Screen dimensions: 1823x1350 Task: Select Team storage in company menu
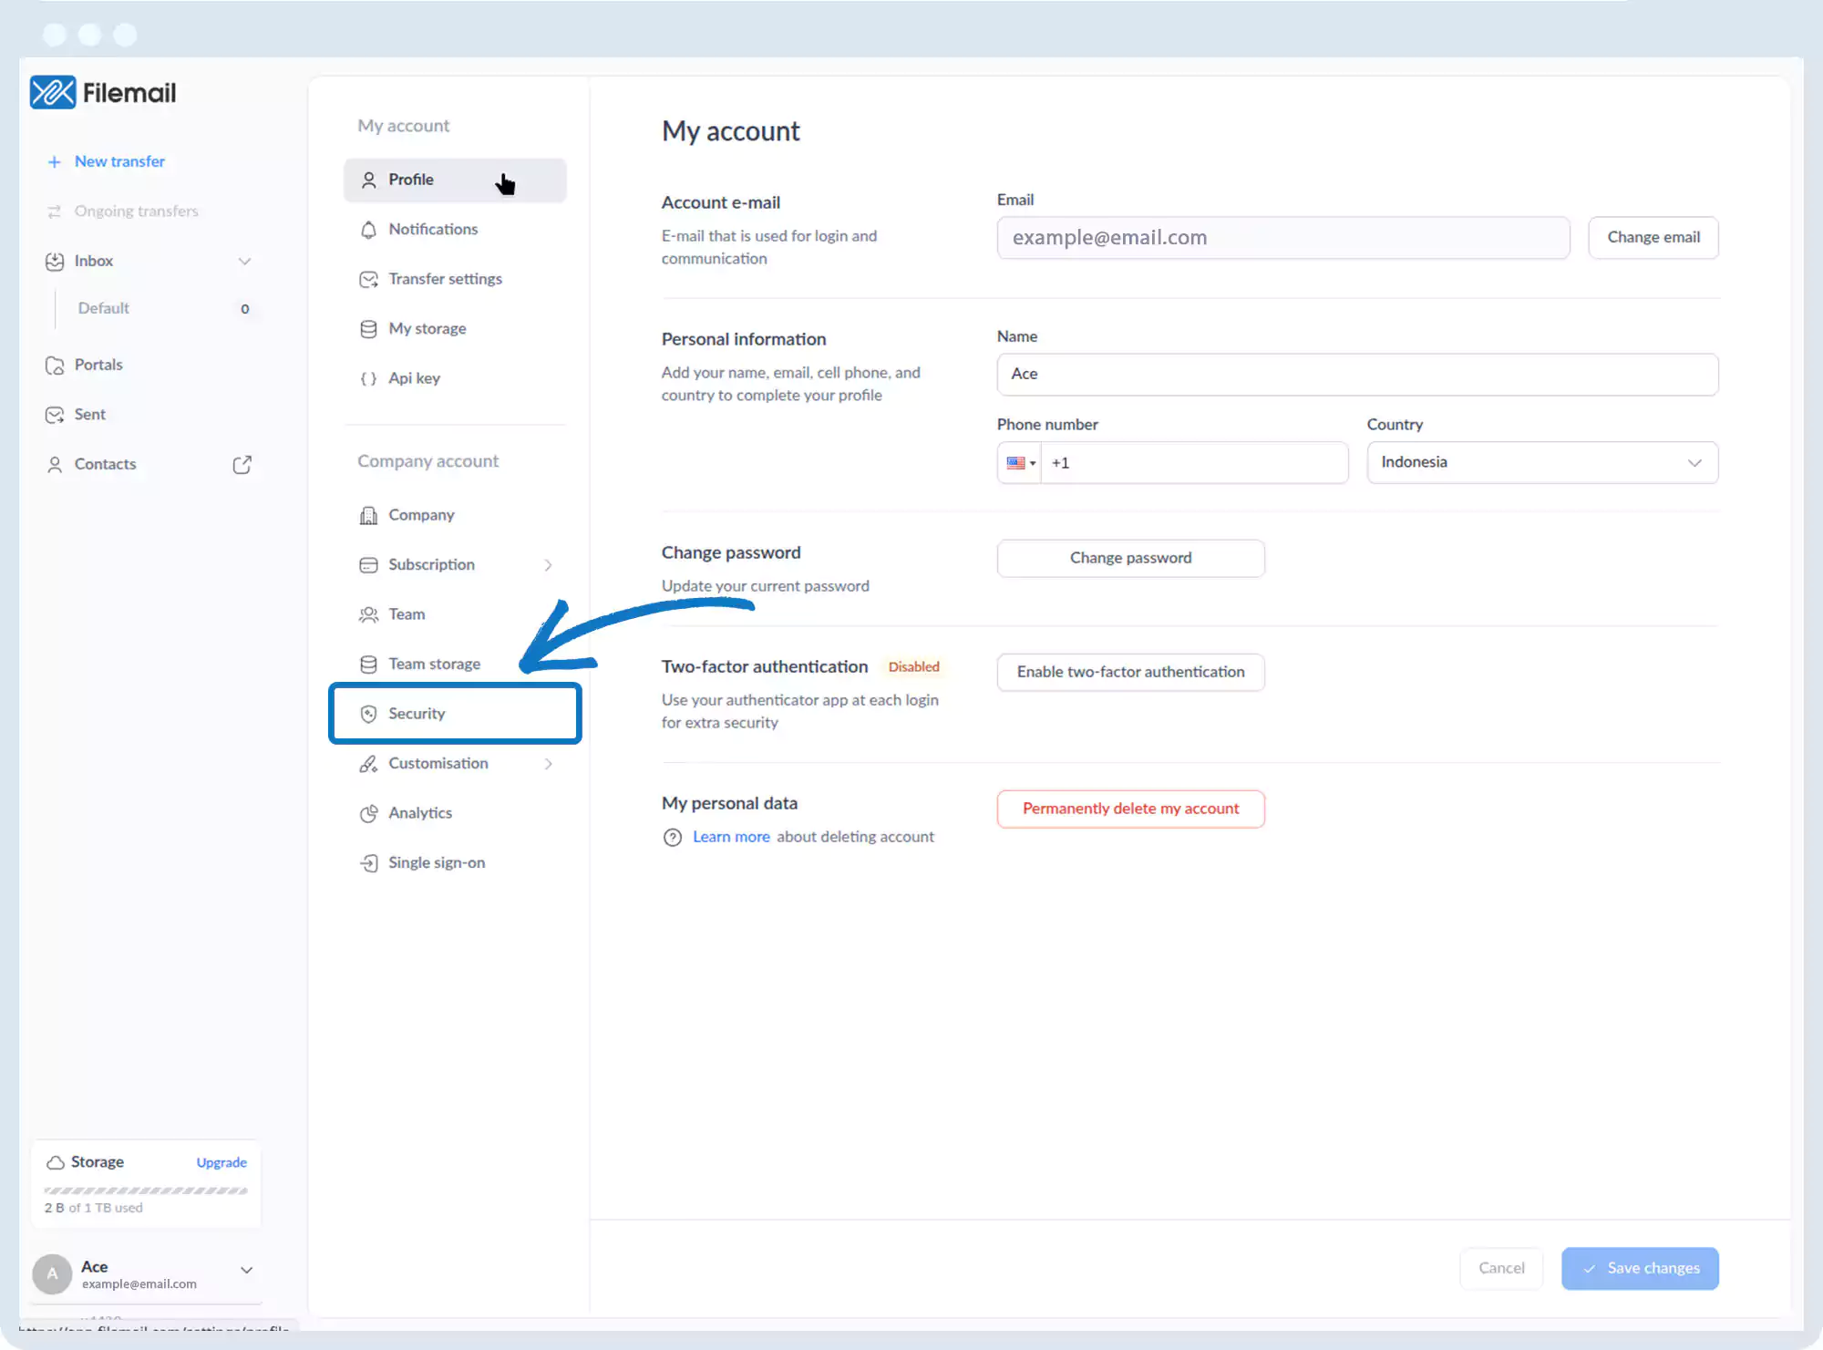pos(434,664)
